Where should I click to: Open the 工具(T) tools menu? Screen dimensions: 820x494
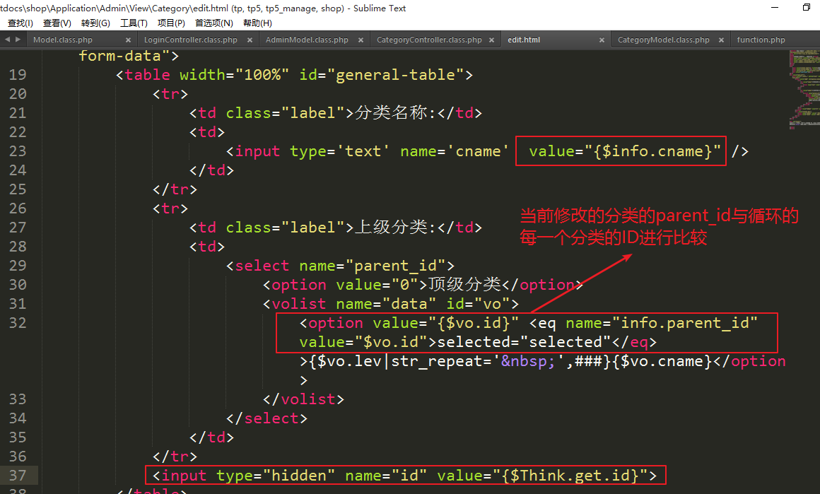(134, 23)
